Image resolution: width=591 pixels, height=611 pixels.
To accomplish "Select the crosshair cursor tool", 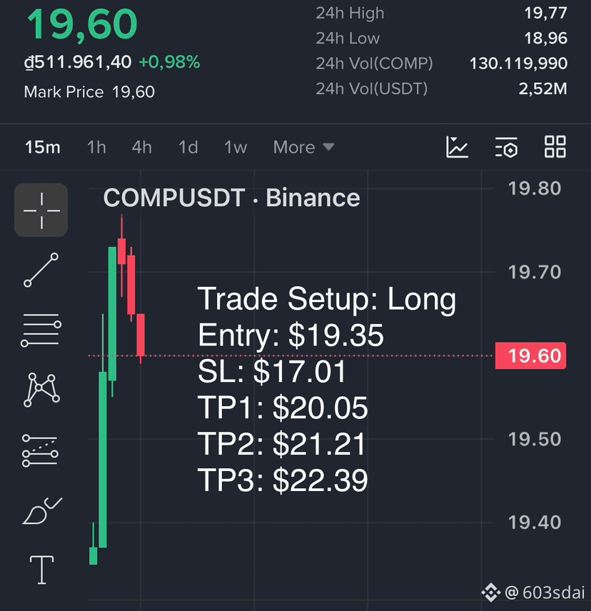I will coord(41,210).
